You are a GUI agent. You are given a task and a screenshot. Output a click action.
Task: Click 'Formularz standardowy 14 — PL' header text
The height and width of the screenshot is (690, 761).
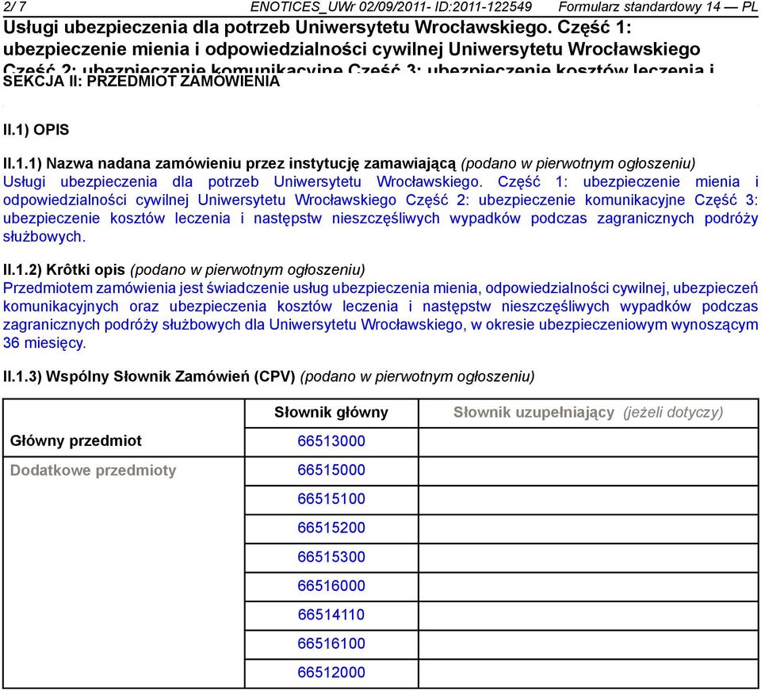click(x=658, y=7)
